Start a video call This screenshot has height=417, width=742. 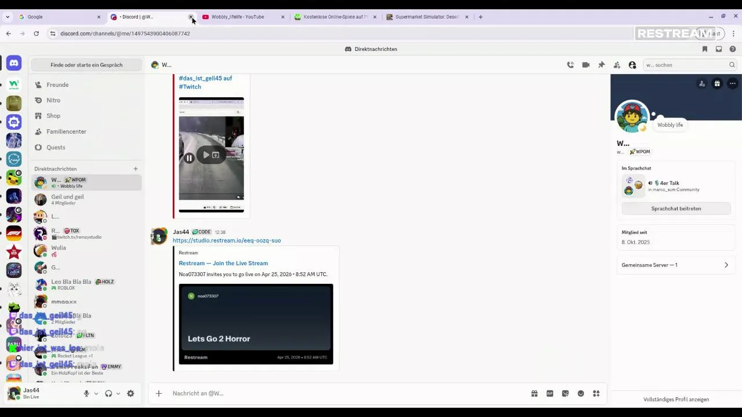[x=586, y=65]
